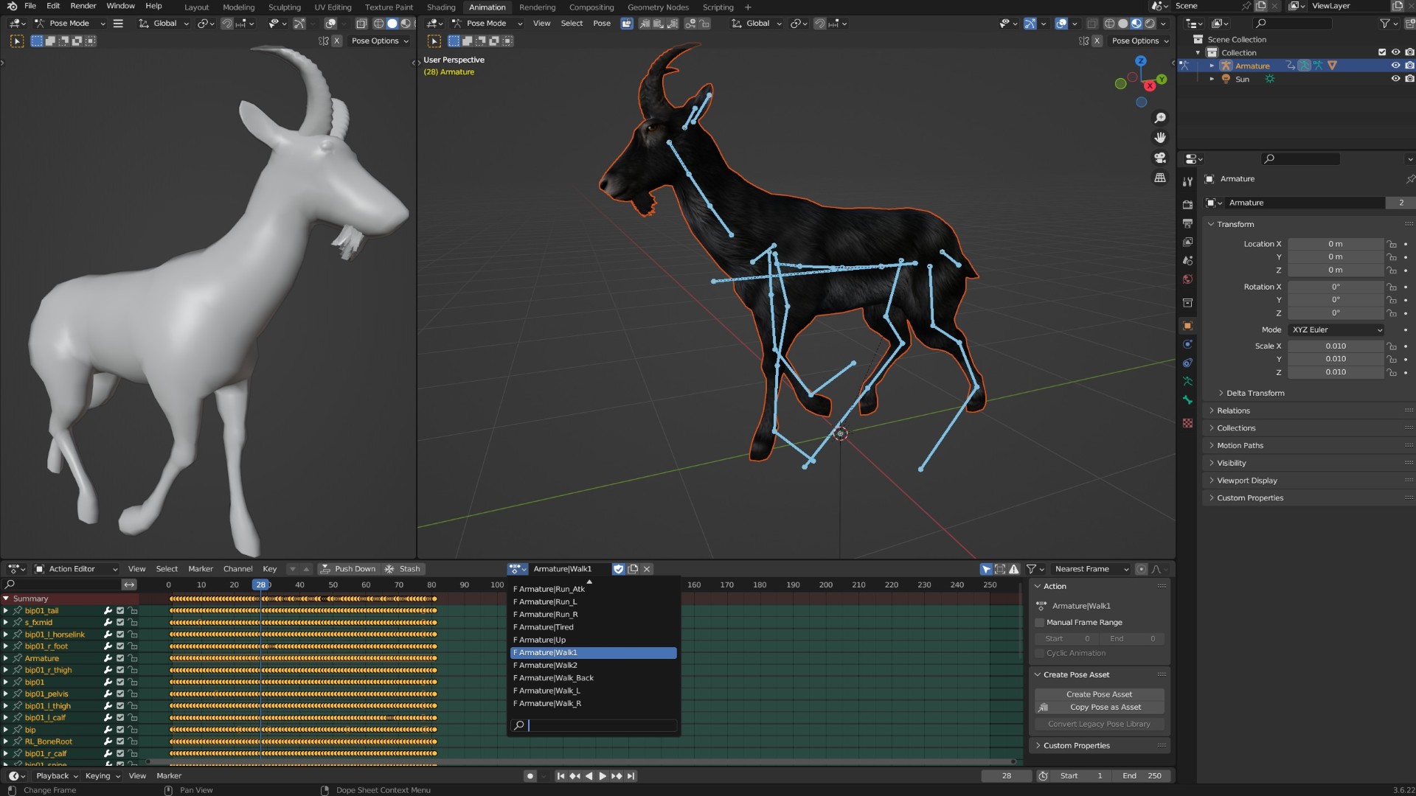Click the zoom magnifier in 3D viewport
This screenshot has height=796, width=1416.
(1160, 119)
